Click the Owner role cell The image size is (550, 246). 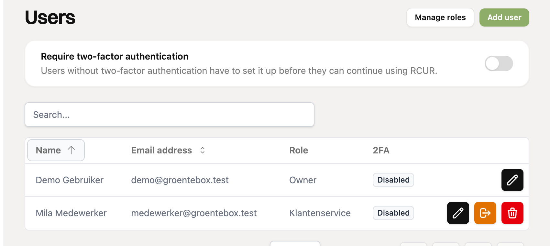(x=303, y=180)
